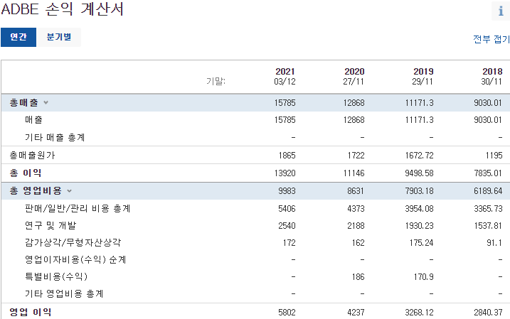This screenshot has width=510, height=319.
Task: Select the 기타 영업비용 총계 label
Action: (64, 293)
